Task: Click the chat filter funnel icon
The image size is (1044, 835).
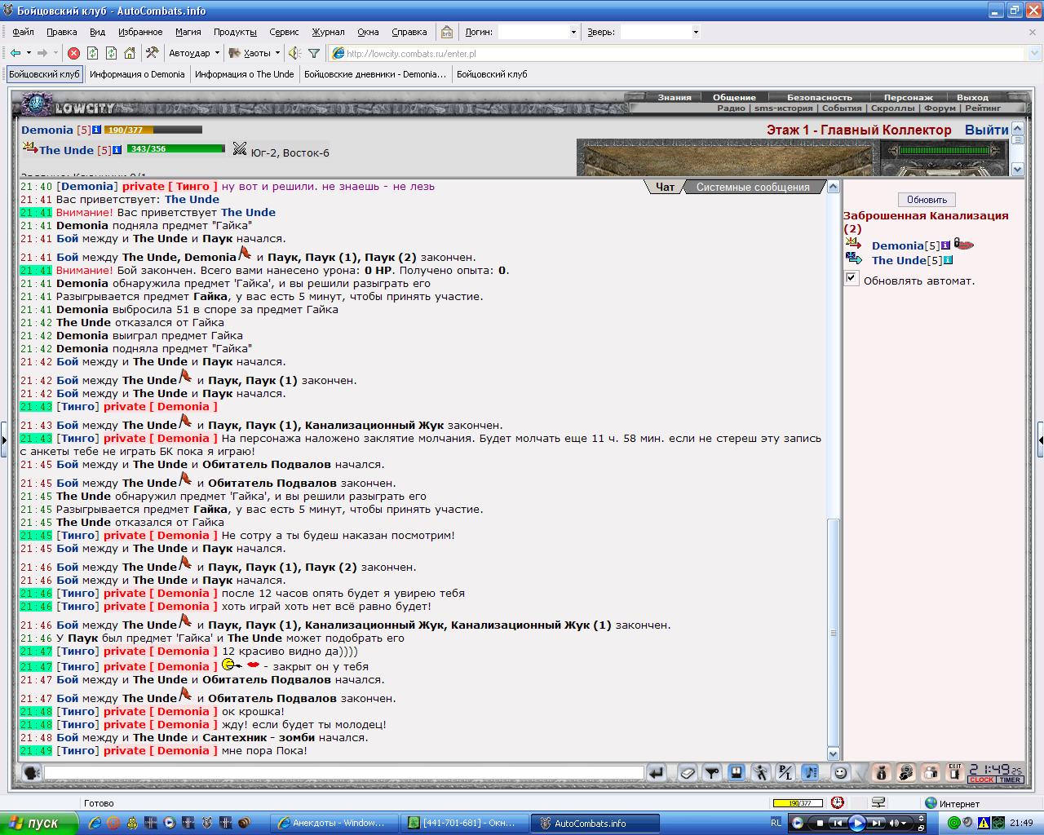Action: click(712, 772)
